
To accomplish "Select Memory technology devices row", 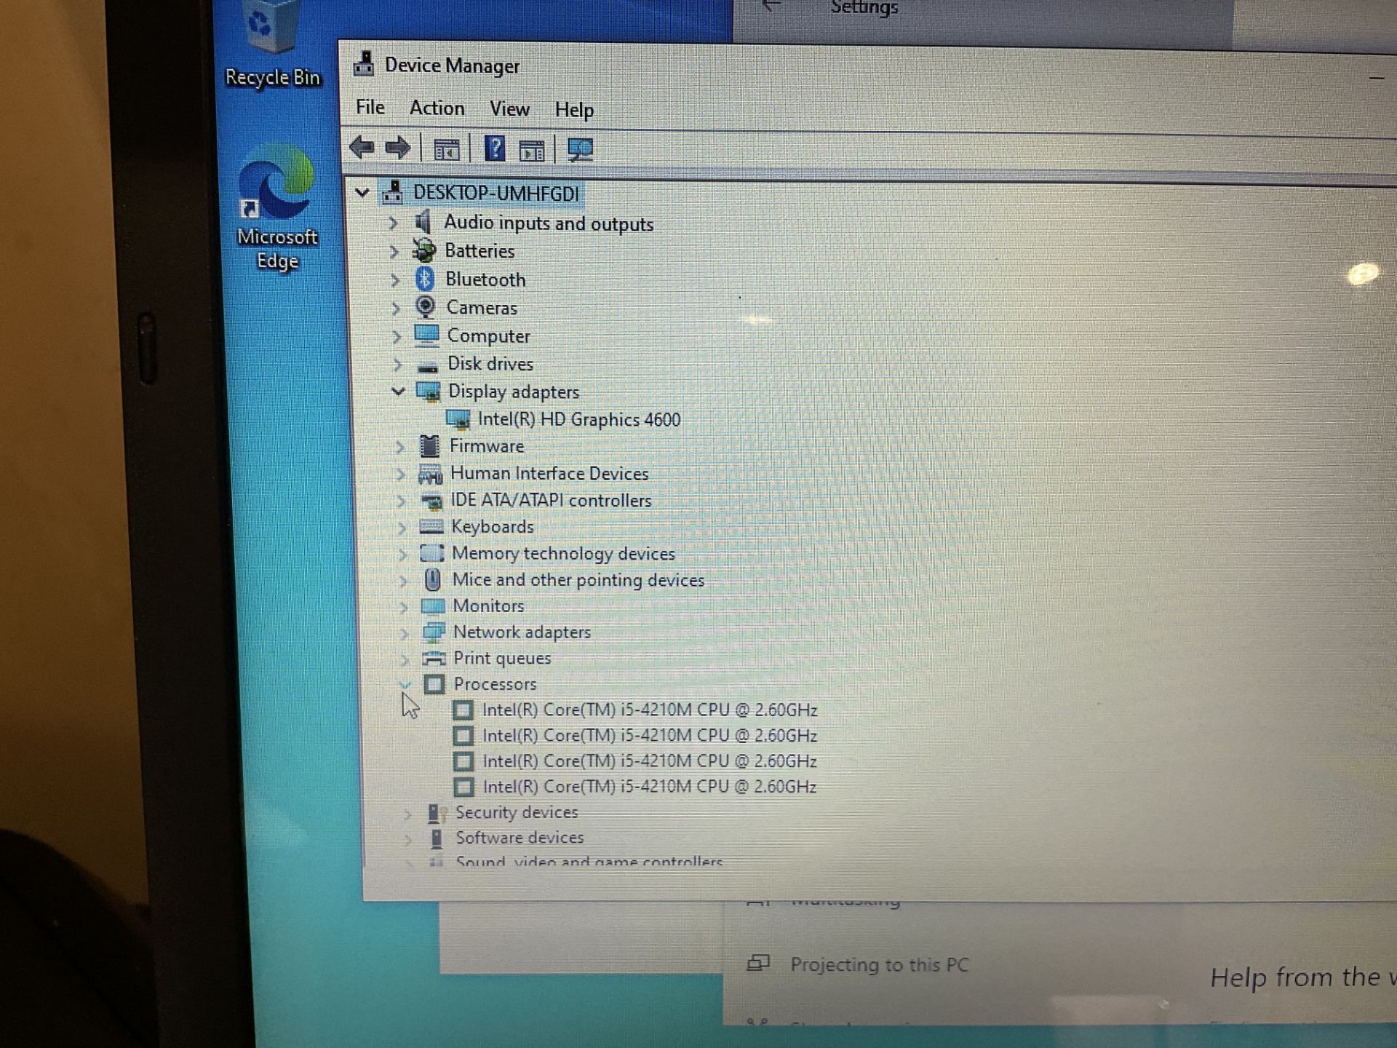I will (563, 553).
